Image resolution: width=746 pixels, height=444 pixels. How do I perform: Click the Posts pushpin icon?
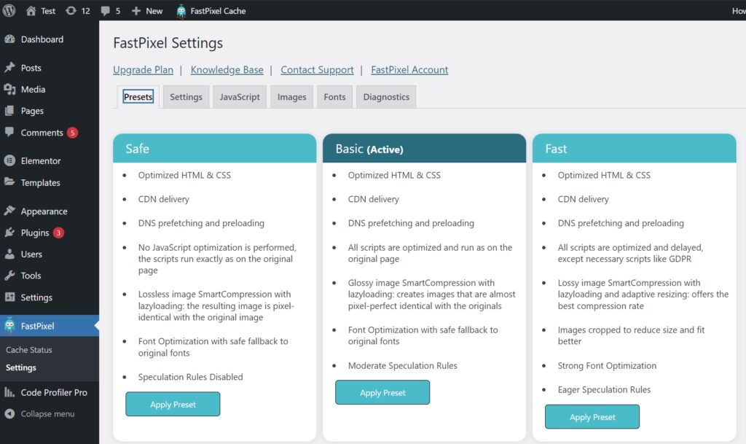pyautogui.click(x=9, y=68)
